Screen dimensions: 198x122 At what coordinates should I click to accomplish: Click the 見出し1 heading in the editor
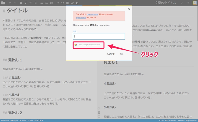coord(15,60)
